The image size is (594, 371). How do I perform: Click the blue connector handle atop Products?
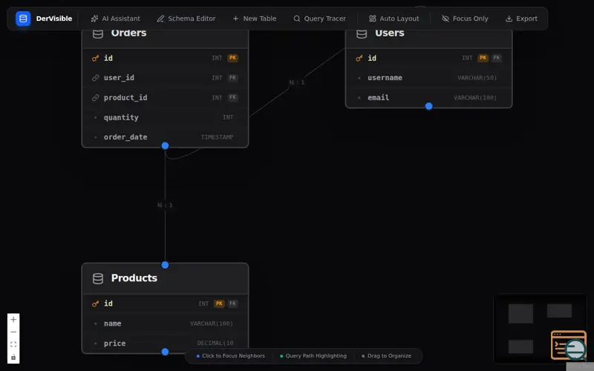click(165, 265)
